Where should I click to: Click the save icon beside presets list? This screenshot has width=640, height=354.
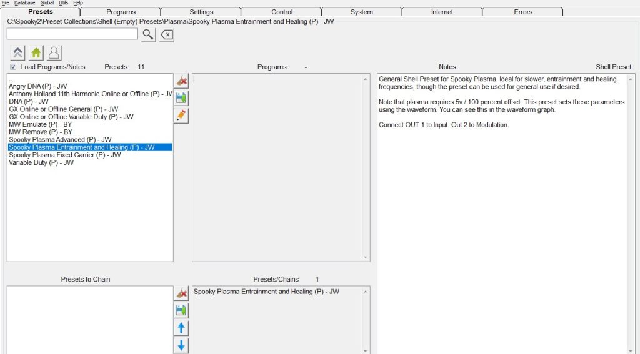click(x=181, y=98)
